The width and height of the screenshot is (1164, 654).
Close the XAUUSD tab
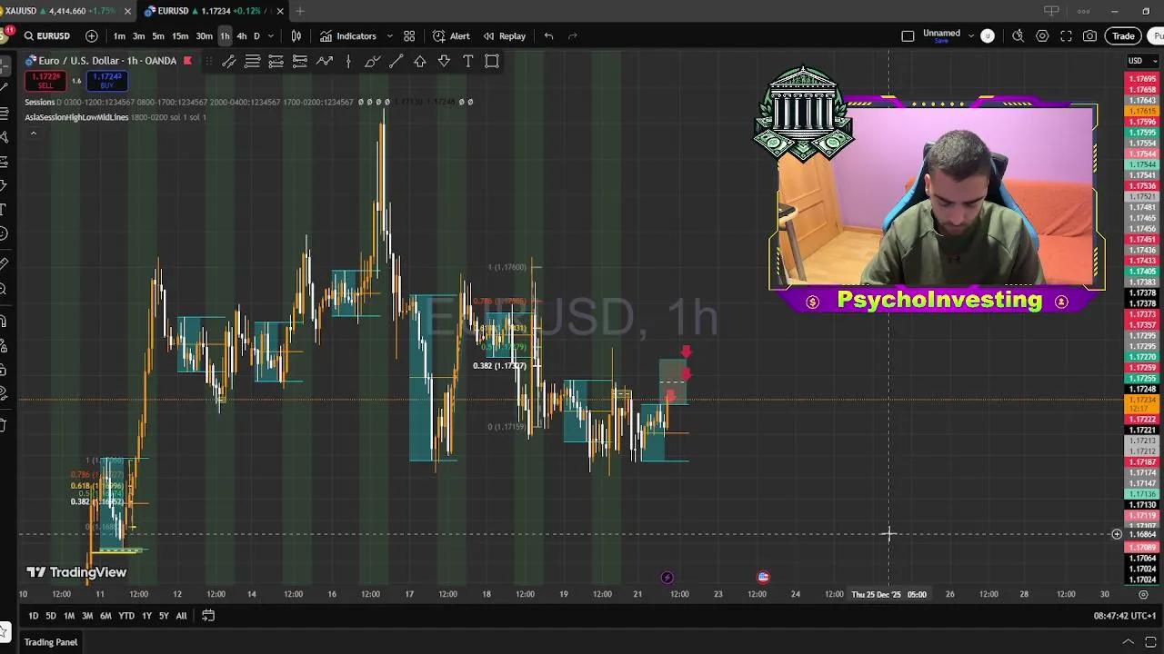pyautogui.click(x=126, y=11)
